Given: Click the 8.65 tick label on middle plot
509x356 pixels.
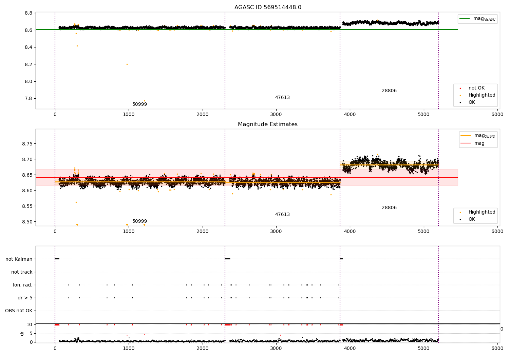Looking at the screenshot, I should pos(27,175).
